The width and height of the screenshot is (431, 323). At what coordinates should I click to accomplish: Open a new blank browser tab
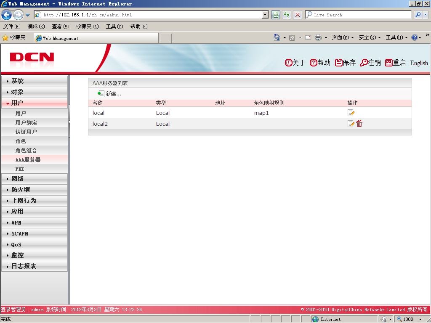point(166,38)
